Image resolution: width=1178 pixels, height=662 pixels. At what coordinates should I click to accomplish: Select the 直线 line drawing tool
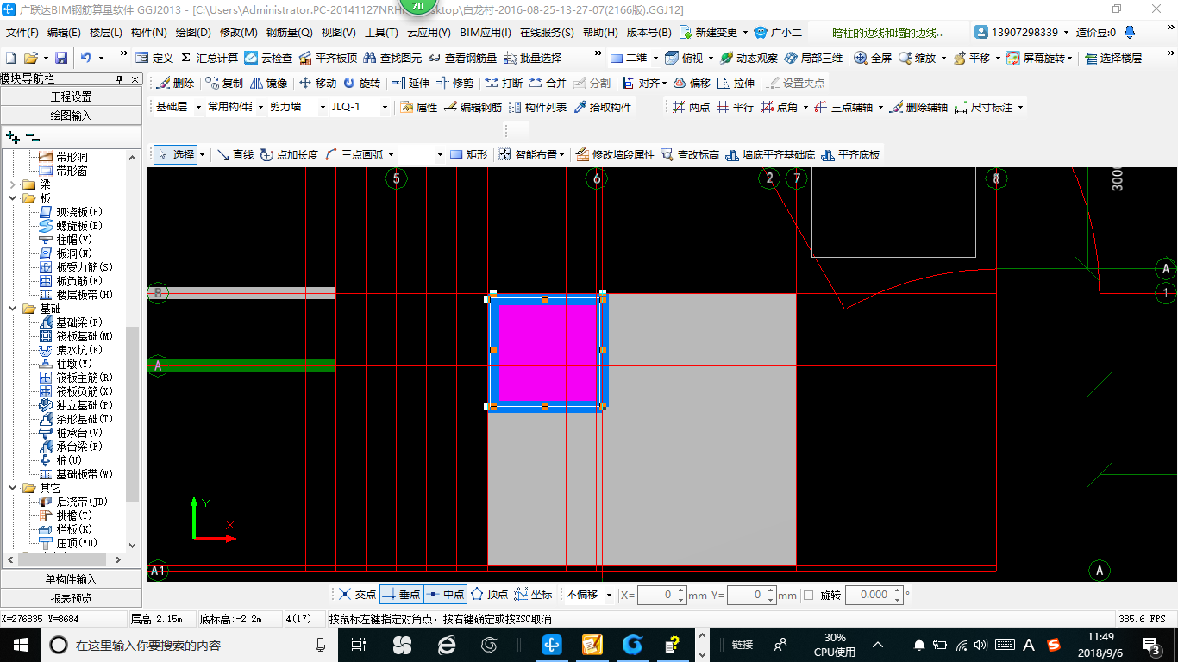pyautogui.click(x=235, y=155)
